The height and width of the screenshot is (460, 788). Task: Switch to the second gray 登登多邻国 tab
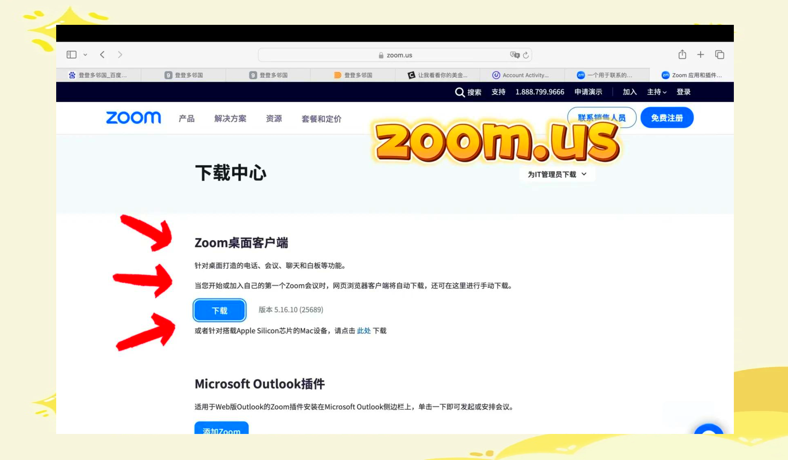point(268,75)
